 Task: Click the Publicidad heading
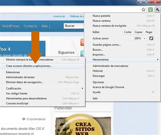coord(63,108)
